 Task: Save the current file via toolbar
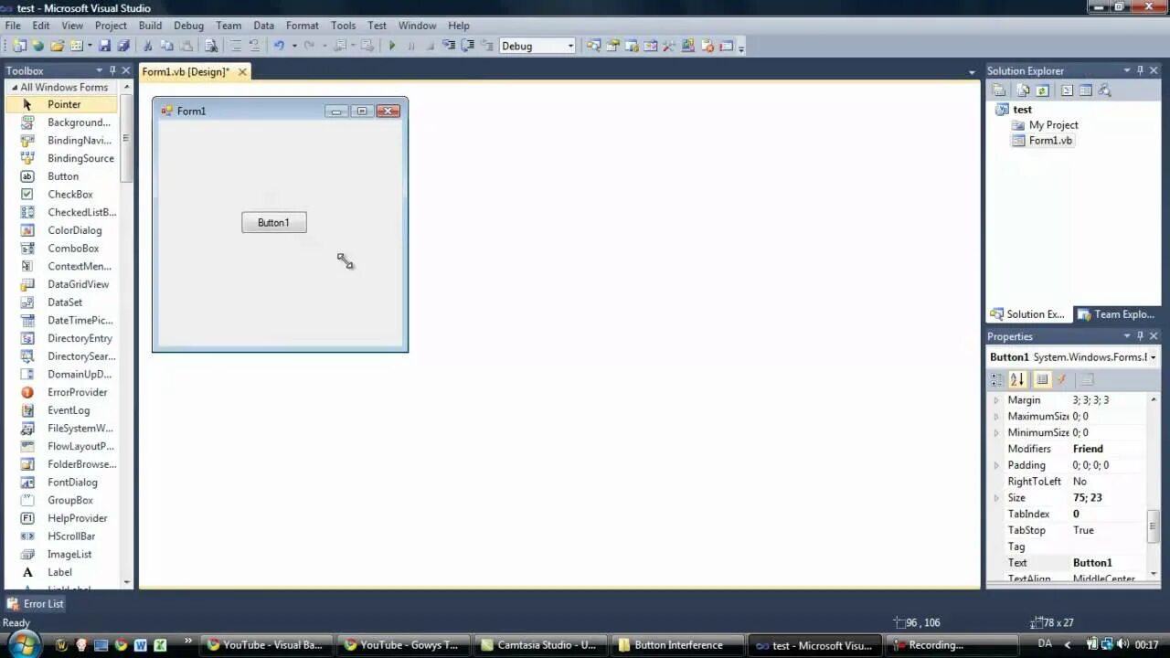pos(104,46)
